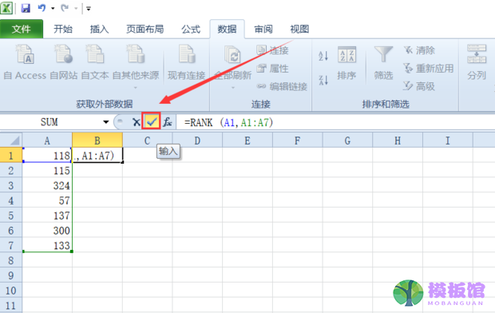The height and width of the screenshot is (313, 495).
Task: Switch to the 公式 ribbon tab
Action: click(191, 29)
